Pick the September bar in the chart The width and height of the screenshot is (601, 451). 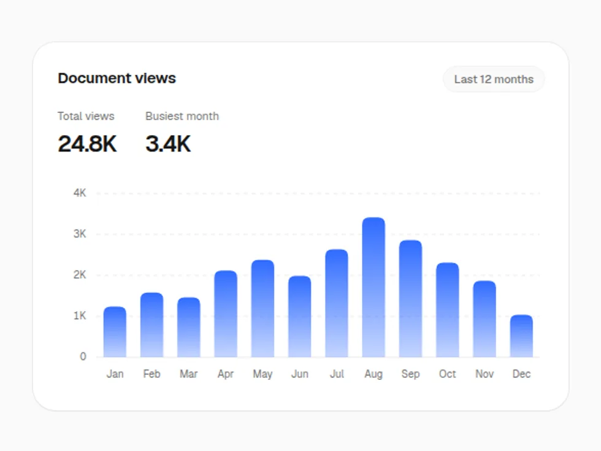(x=410, y=298)
